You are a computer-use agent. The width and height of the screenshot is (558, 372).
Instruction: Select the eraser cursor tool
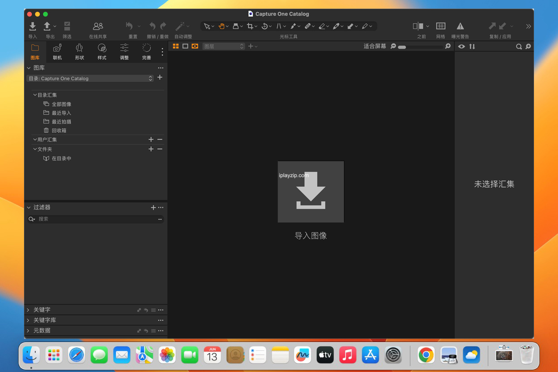tap(322, 26)
